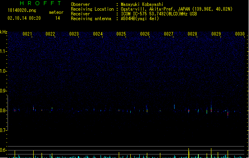
Task: Click the 0022 time marker
Action: click(x=50, y=34)
